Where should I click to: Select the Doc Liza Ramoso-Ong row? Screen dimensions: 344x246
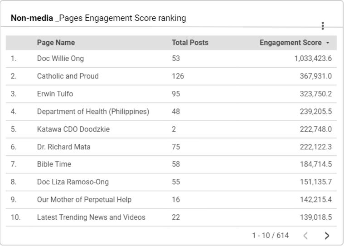[x=171, y=182]
